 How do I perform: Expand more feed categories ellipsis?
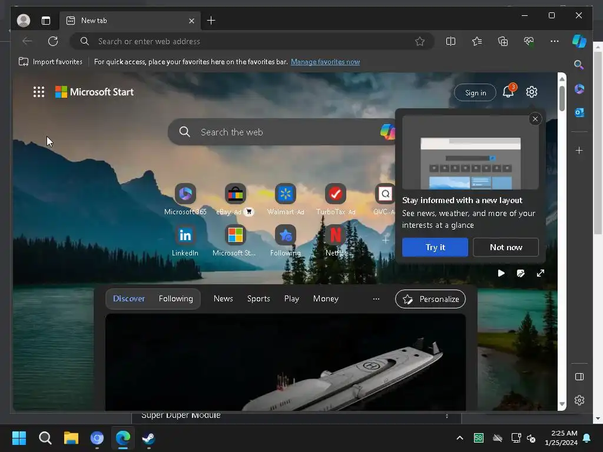[376, 298]
